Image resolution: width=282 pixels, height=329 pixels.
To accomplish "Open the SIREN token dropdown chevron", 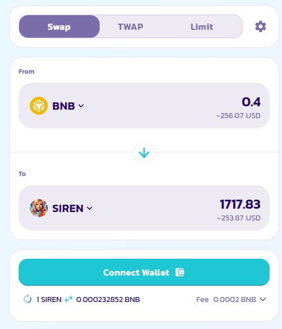I will tap(89, 208).
